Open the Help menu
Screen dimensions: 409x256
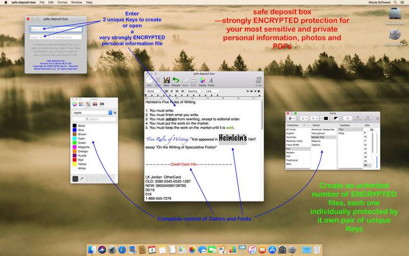click(x=89, y=3)
